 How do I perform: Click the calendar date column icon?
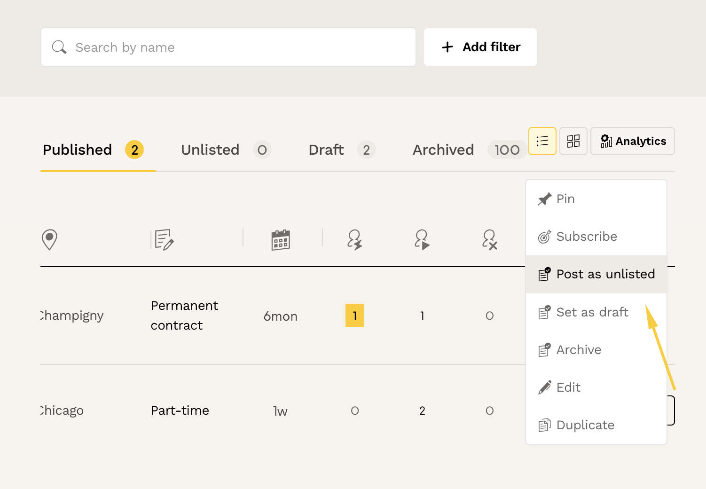[281, 240]
